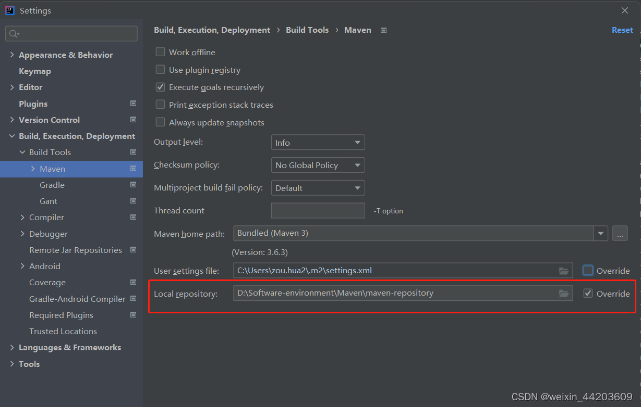This screenshot has width=641, height=407.
Task: Click the project-level icon beside Plugins
Action: point(133,104)
